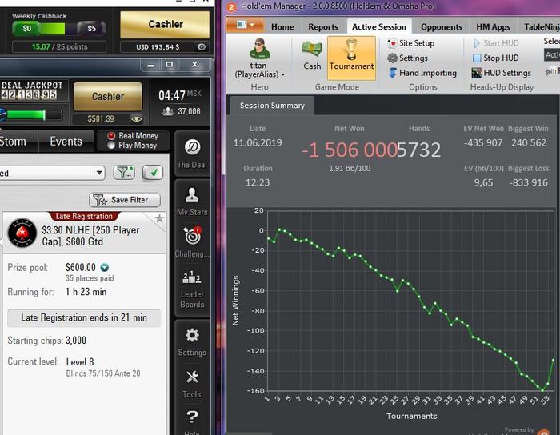Open the Hold'em Manager application menu dropdown
Screen dimensions: 560x435
tap(246, 25)
